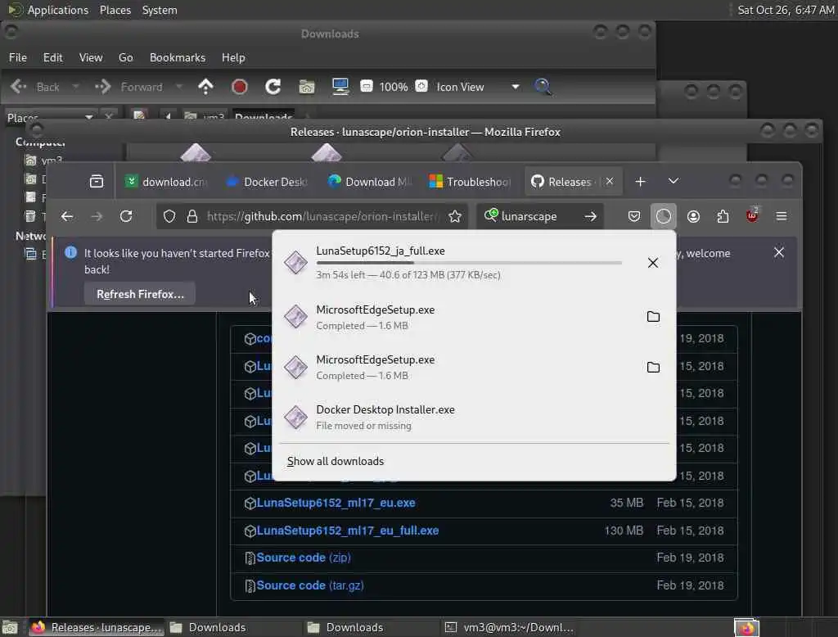Open the Bookmarks menu

point(178,57)
